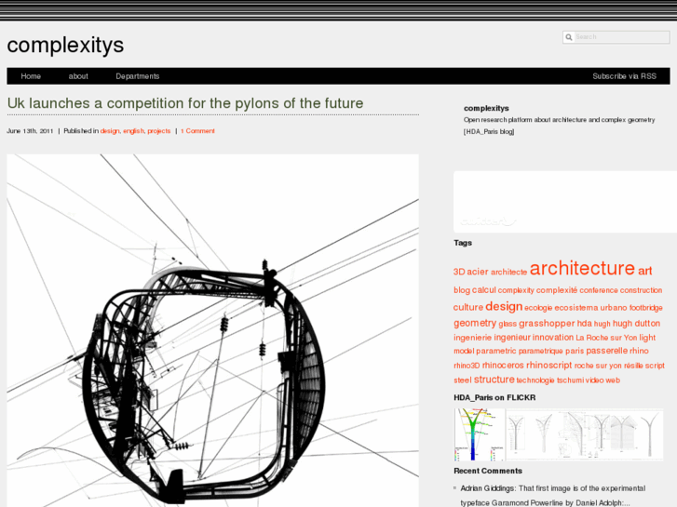Click the grasshopper tag
The height and width of the screenshot is (507, 677).
coord(547,323)
